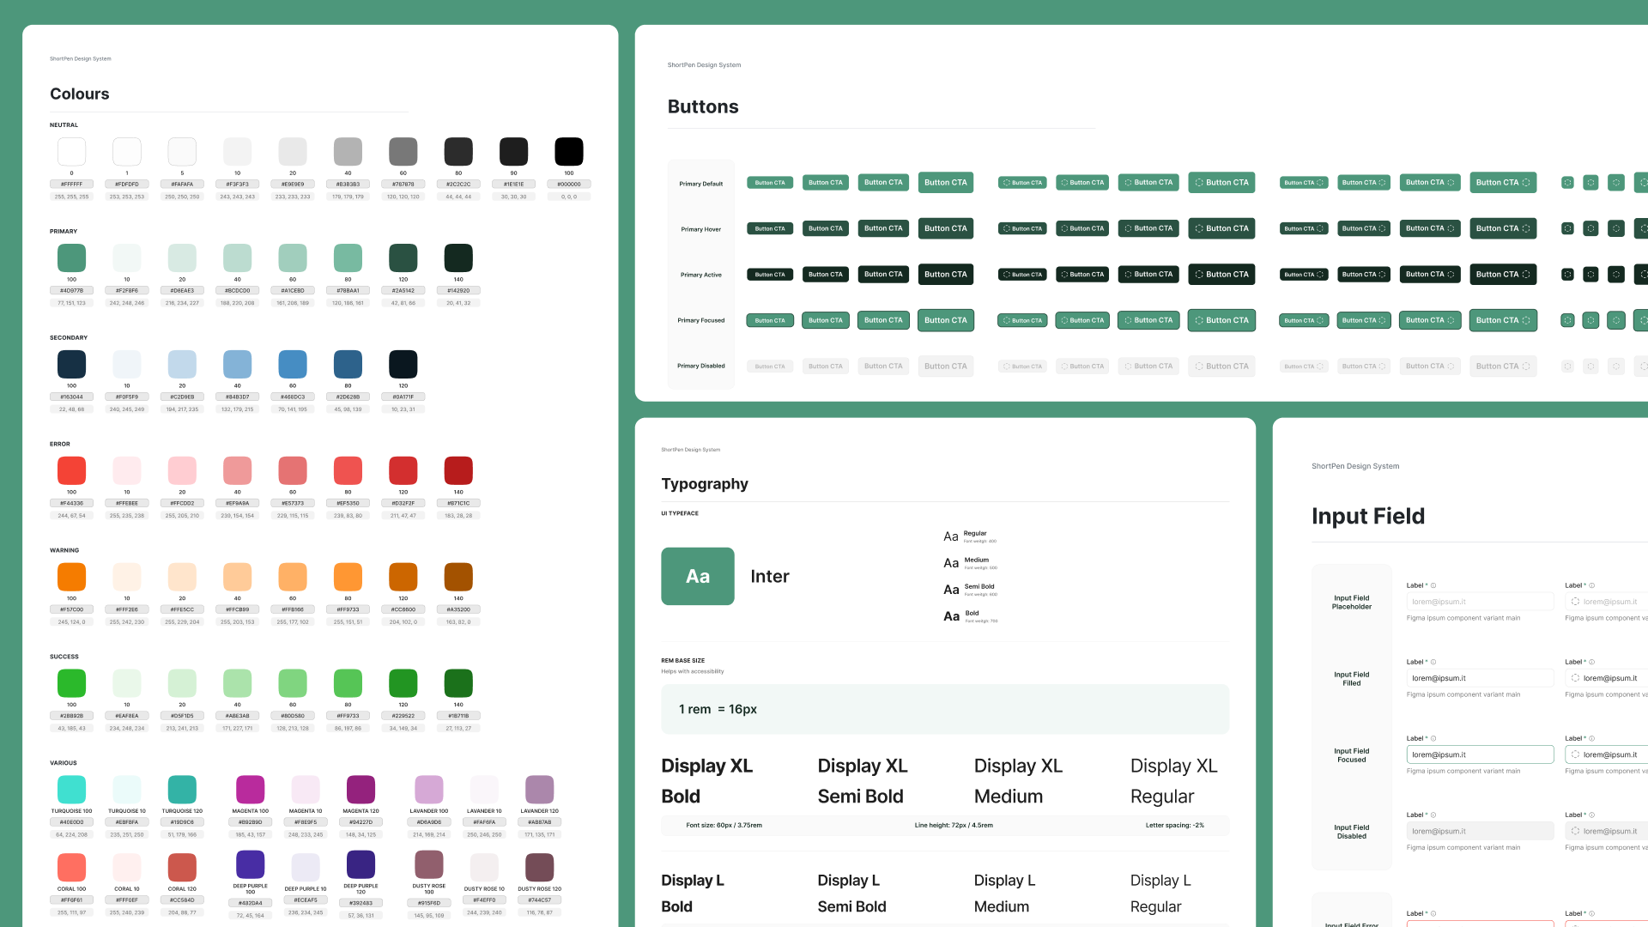Click the smallest icon-only button in Primary Active row
Image resolution: width=1648 pixels, height=927 pixels.
tap(1567, 275)
